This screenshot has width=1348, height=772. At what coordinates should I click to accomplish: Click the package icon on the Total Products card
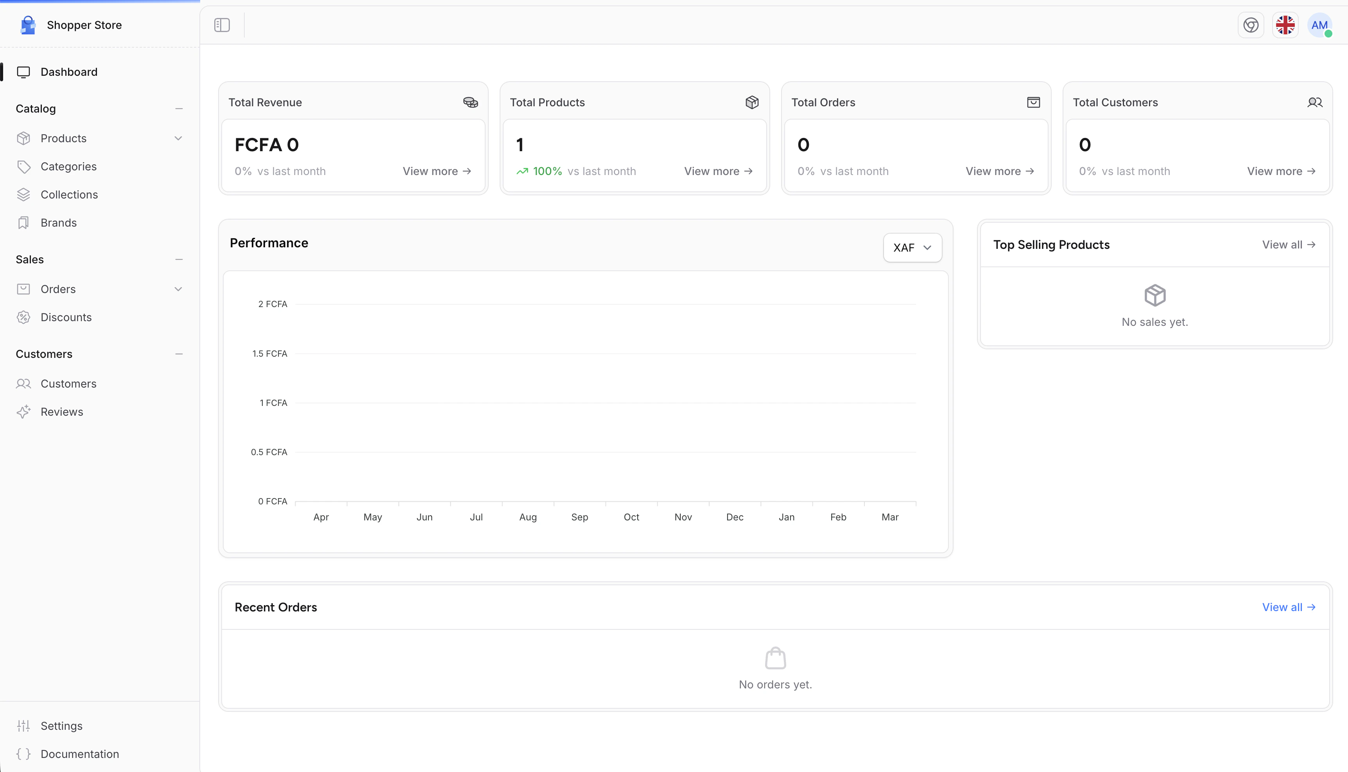pos(752,102)
